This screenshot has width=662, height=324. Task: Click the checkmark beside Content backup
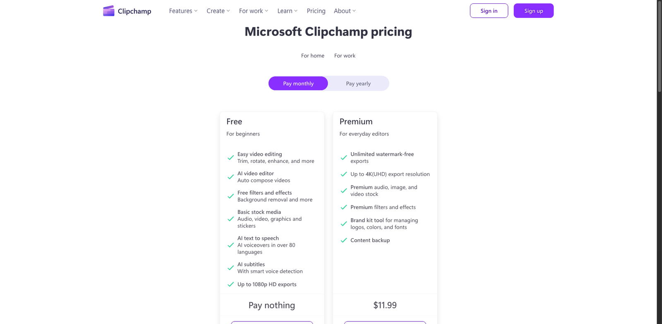click(x=343, y=240)
